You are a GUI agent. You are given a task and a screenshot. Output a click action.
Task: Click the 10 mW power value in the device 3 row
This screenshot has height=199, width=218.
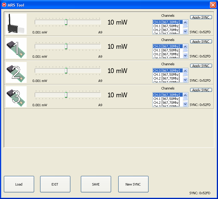(x=117, y=95)
